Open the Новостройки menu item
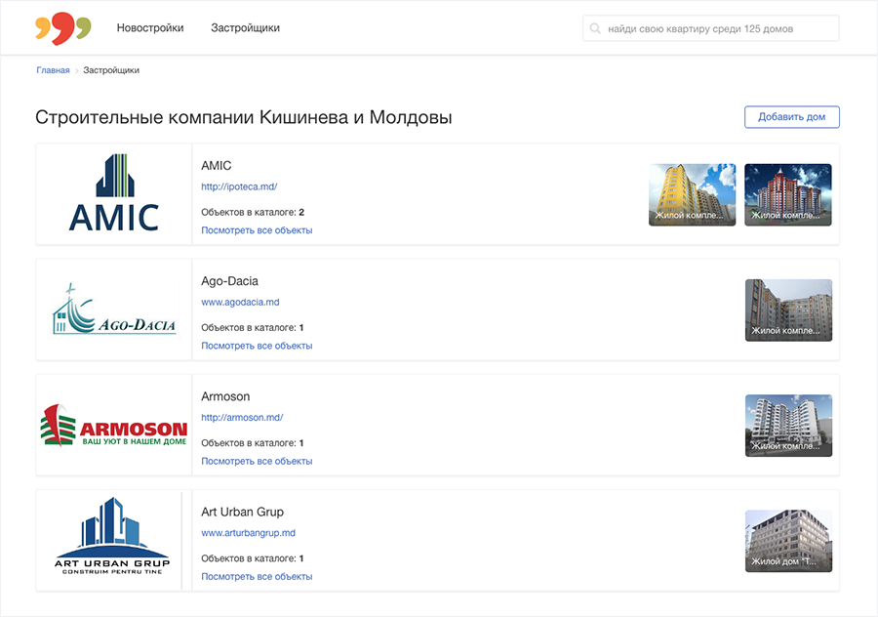Viewport: 878px width, 618px height. [150, 28]
